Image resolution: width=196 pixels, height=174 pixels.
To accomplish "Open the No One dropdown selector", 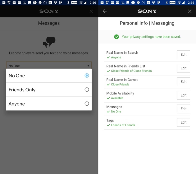I will click(x=49, y=66).
